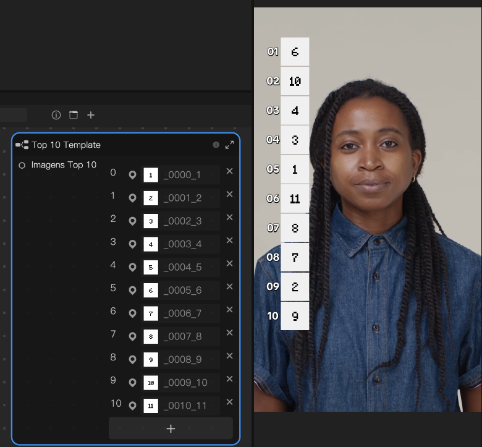Delete the _0010_11 list entry

click(x=229, y=402)
